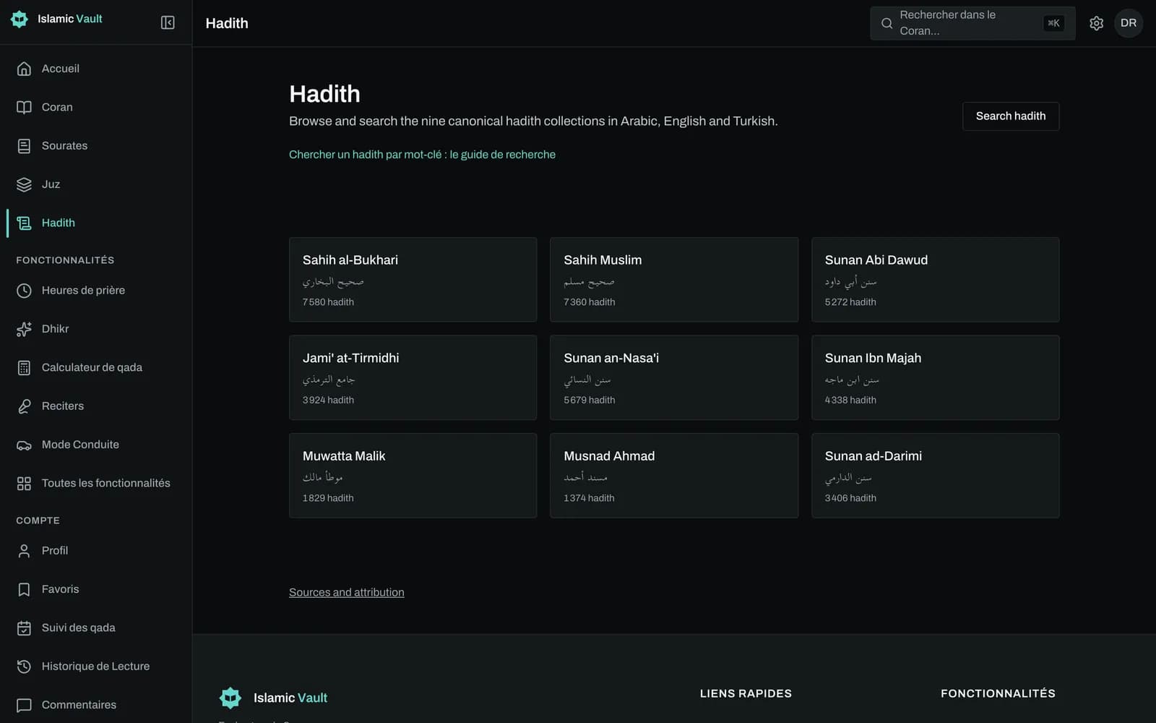Screen dimensions: 1156x723
Task: Click the Coran book icon in the sidebar
Action: (24, 107)
